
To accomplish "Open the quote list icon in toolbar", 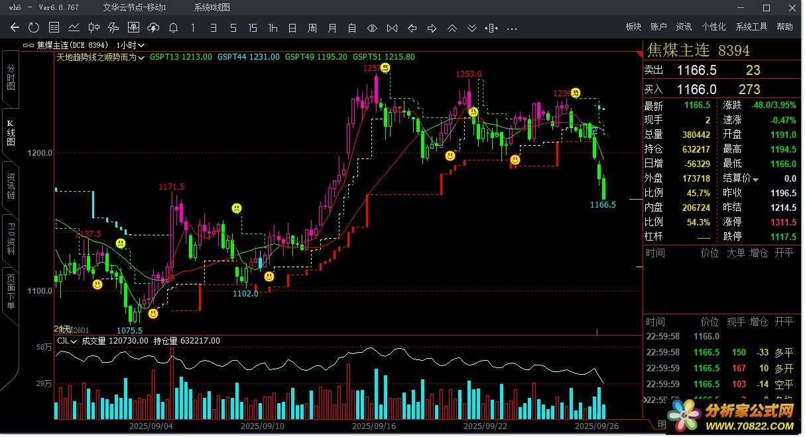I will click(x=54, y=28).
